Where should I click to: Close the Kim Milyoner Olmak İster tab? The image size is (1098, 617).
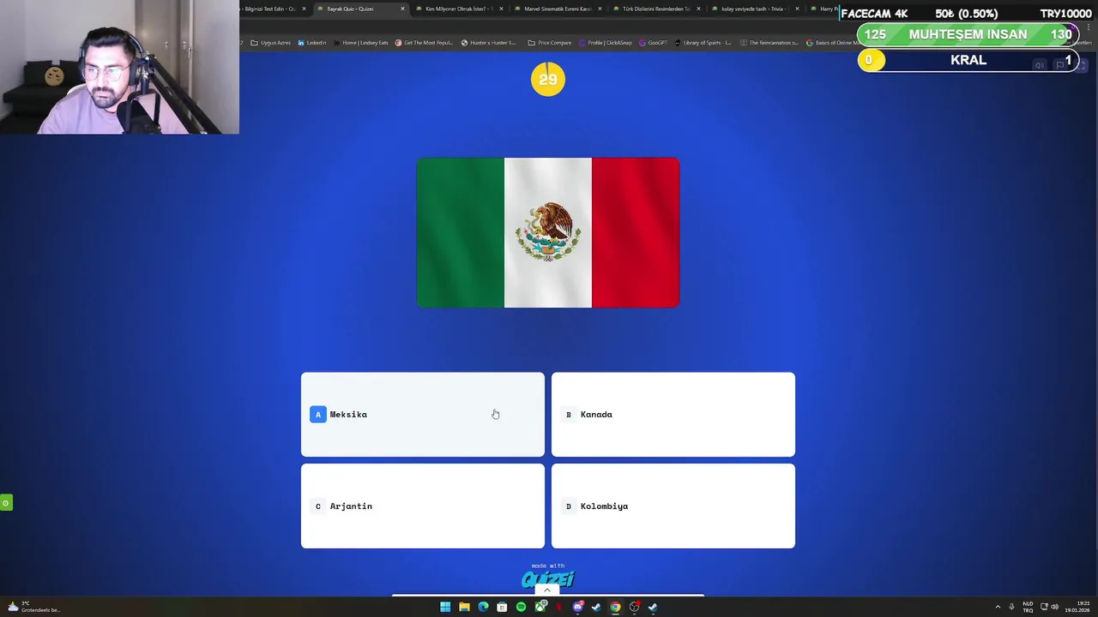[501, 9]
